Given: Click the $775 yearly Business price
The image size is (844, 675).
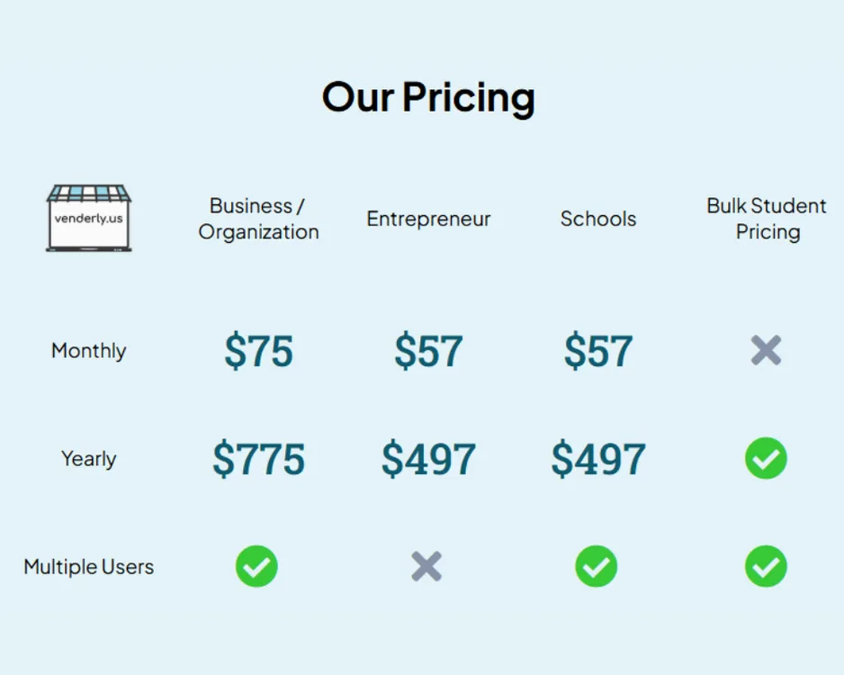Looking at the screenshot, I should (x=258, y=459).
